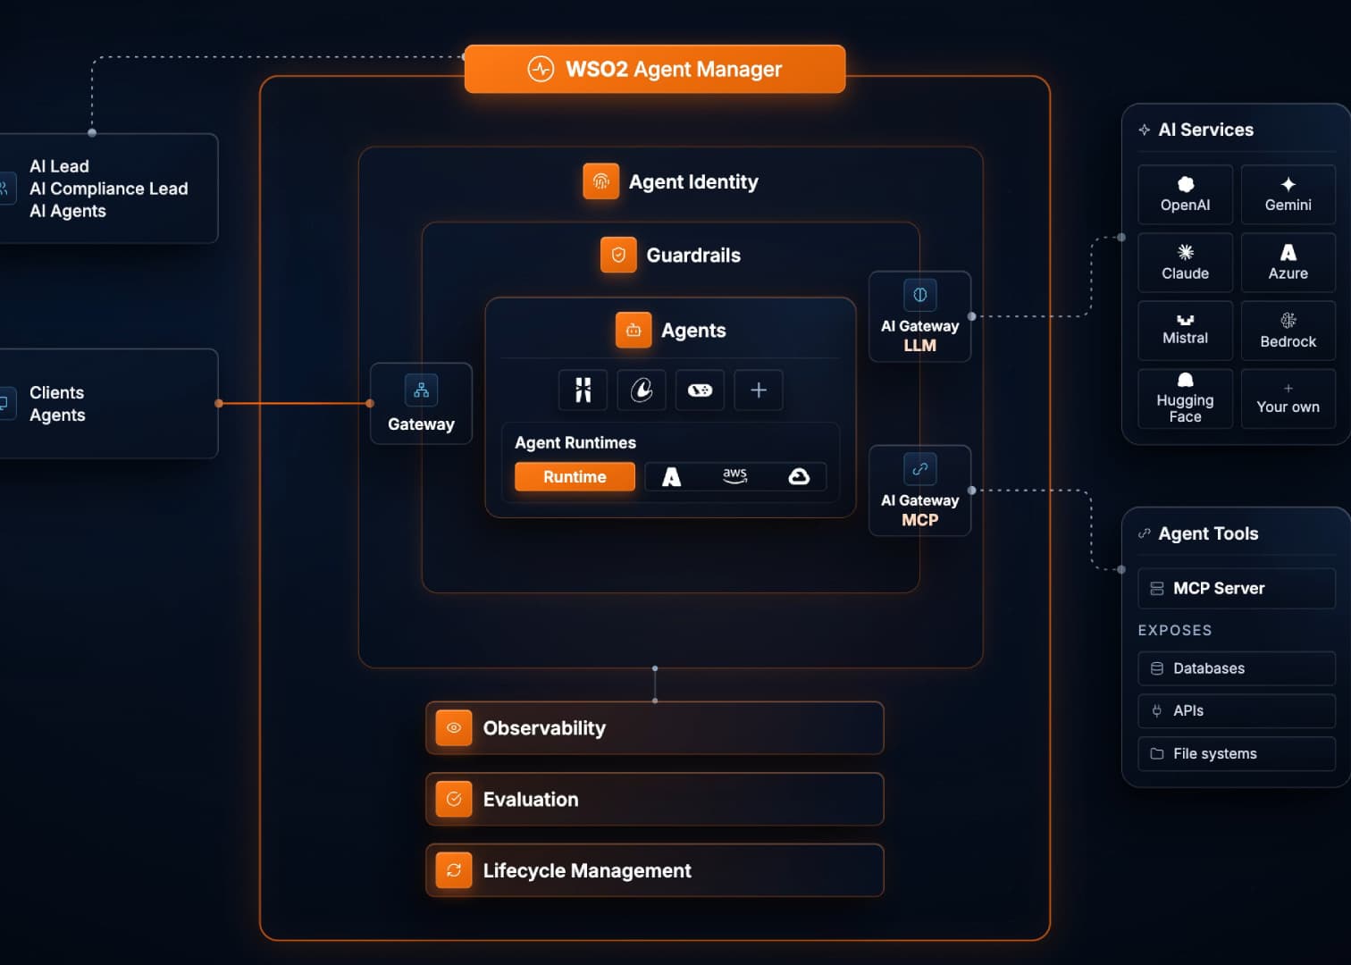1351x965 pixels.
Task: Select the Azure logo in Agent Runtimes
Action: tap(671, 477)
